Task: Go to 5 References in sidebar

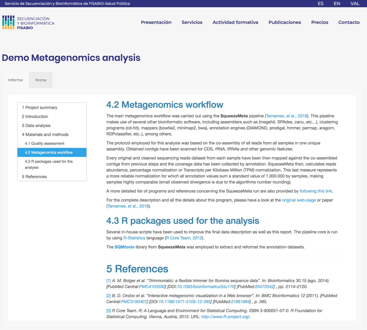Action: click(x=52, y=176)
